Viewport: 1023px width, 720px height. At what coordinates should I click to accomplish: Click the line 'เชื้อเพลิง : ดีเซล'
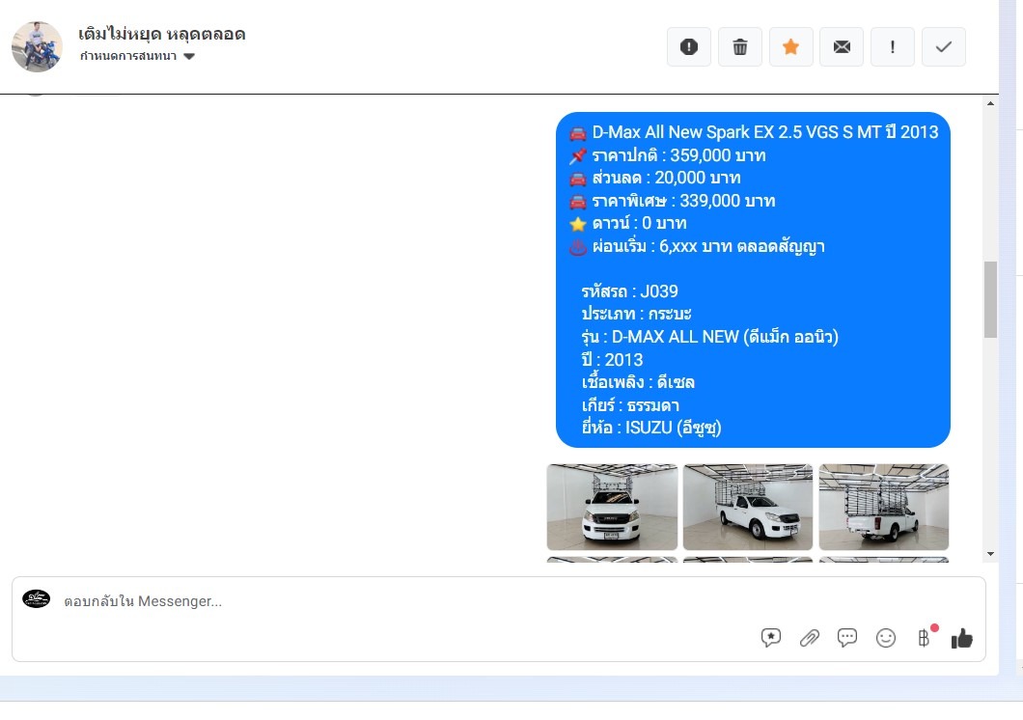[638, 382]
